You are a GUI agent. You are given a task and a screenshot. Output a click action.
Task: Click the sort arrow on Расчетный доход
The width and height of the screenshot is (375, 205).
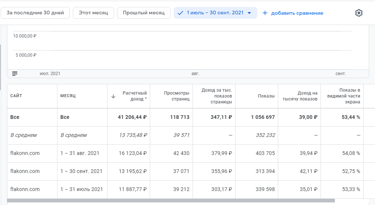tap(113, 96)
